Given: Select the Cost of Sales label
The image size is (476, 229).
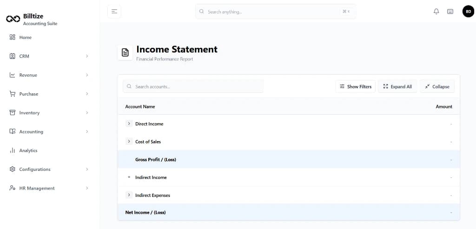Looking at the screenshot, I should click(x=148, y=142).
